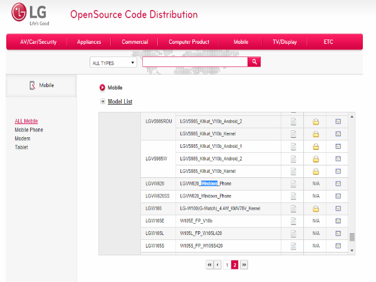376x282 pixels.
Task: Open the Appliances category tab
Action: coord(89,42)
